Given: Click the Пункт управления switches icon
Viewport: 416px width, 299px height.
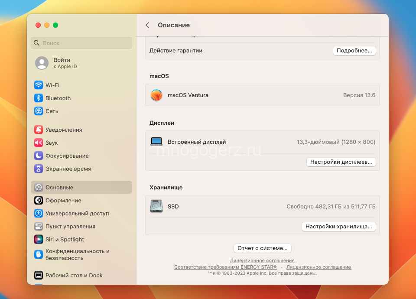Looking at the screenshot, I should pyautogui.click(x=39, y=226).
